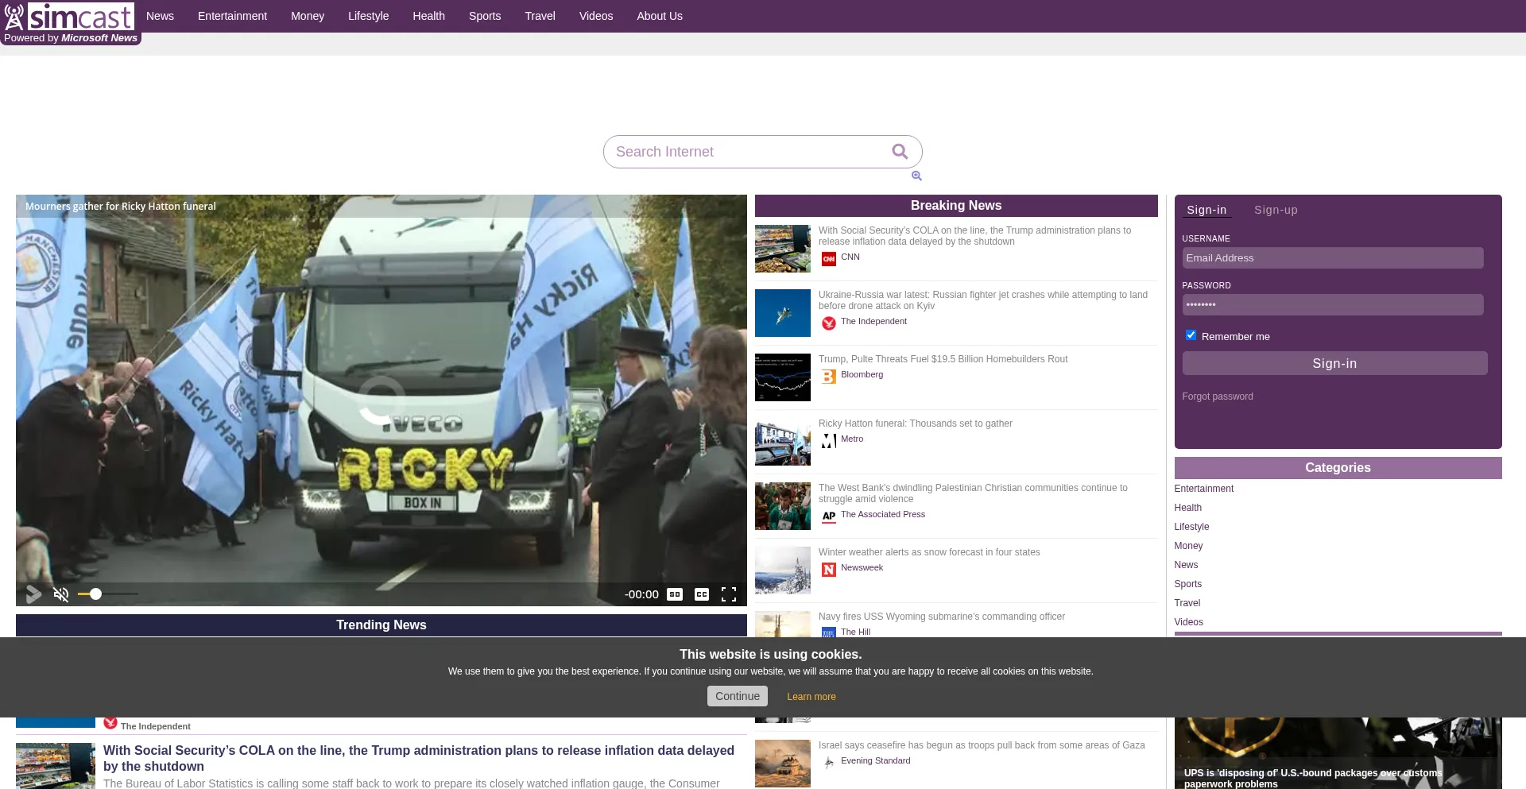The height and width of the screenshot is (789, 1526).
Task: Click the search magnifier icon
Action: 900,152
